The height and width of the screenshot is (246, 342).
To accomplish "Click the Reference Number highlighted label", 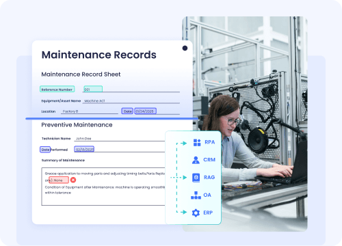I will [x=57, y=90].
